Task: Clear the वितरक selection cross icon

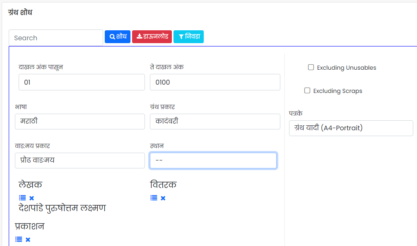Action: pyautogui.click(x=163, y=198)
